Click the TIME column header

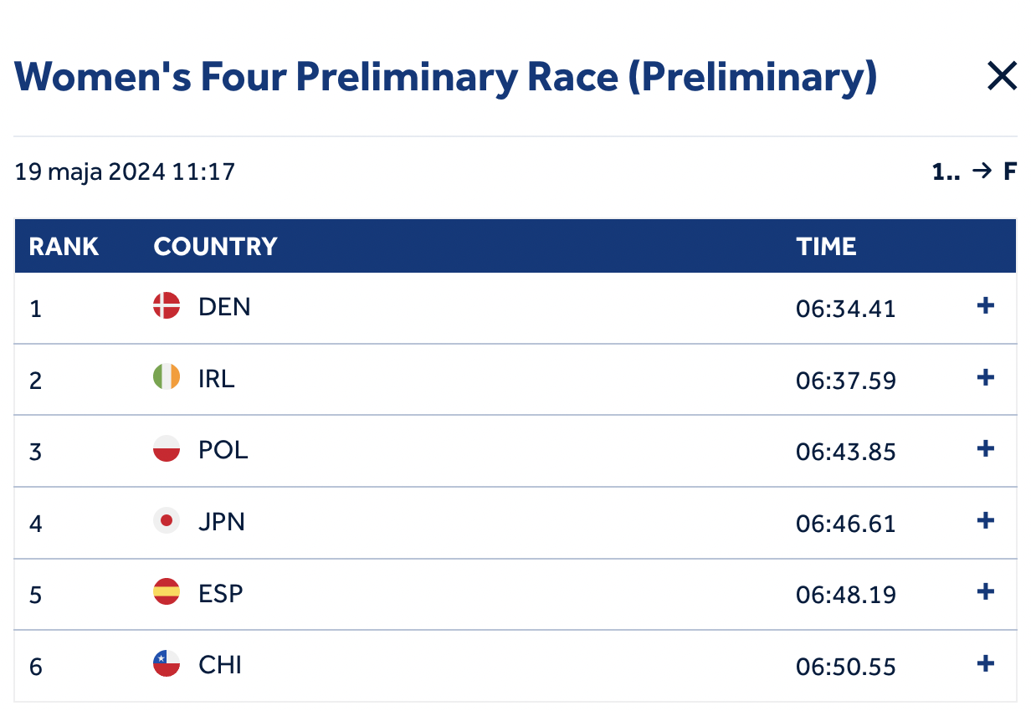coord(826,247)
